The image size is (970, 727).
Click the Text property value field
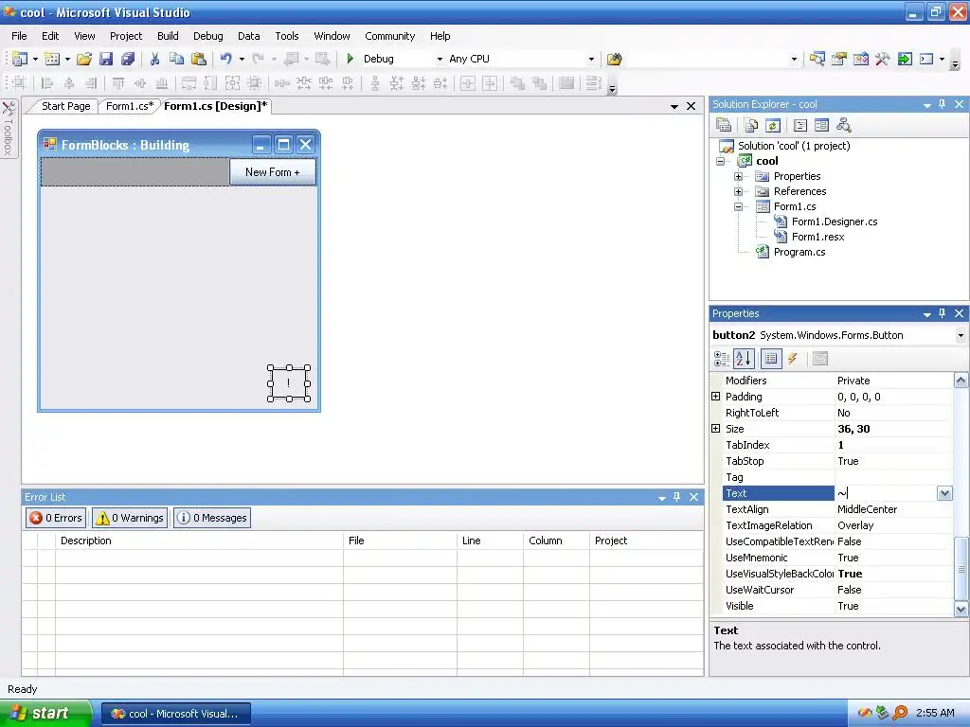886,492
